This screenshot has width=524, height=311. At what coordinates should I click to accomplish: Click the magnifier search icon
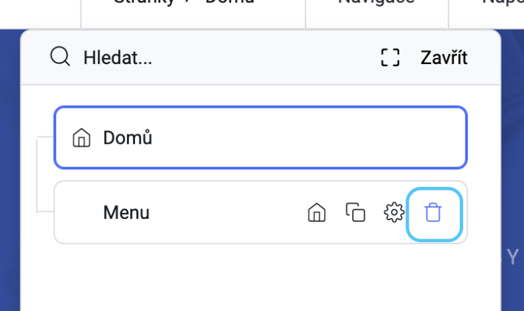click(x=60, y=57)
